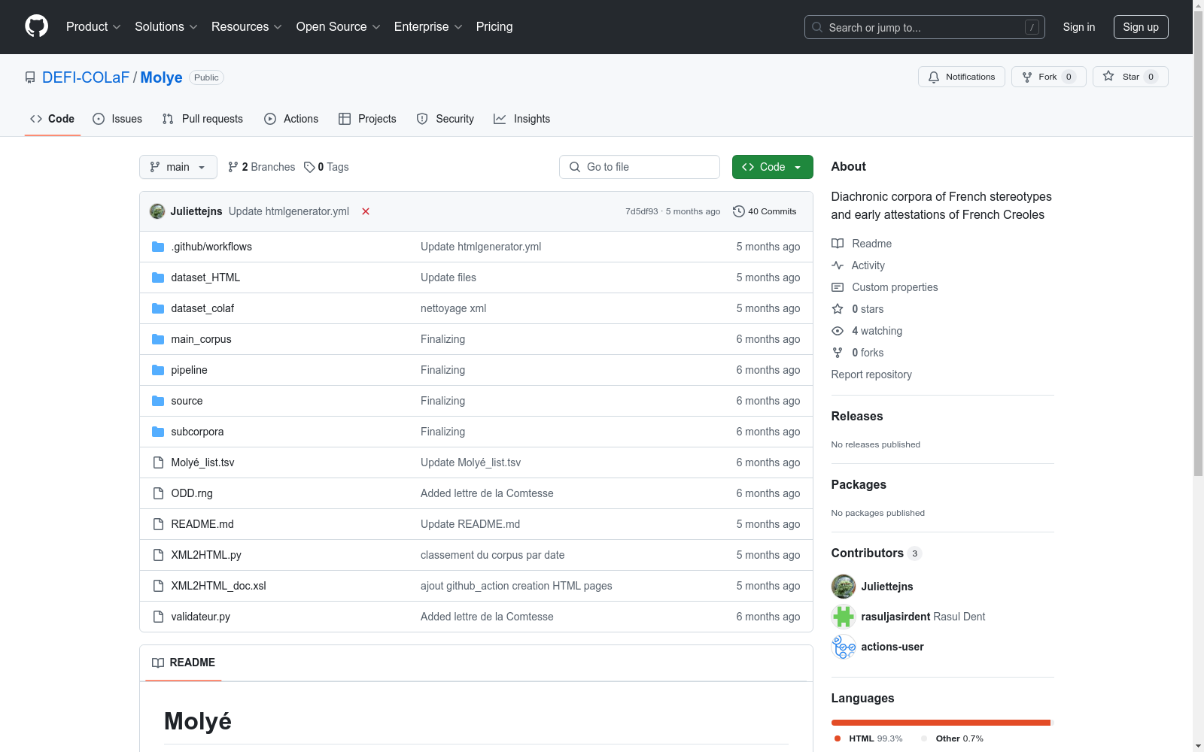The width and height of the screenshot is (1204, 752).
Task: Click the eye icon next to watching
Action: point(838,331)
